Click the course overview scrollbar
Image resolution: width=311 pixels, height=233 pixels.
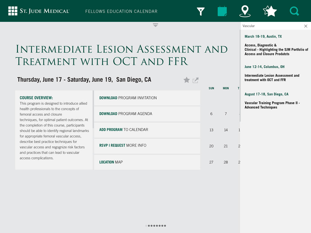pyautogui.click(x=93, y=109)
